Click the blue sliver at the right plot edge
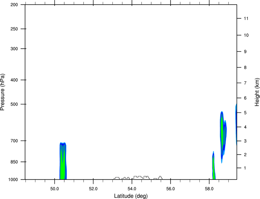Screen dimensions: 260x199 [x=236, y=124]
